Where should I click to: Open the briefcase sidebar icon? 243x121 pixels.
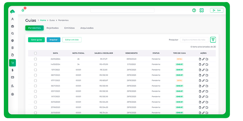point(13,26)
